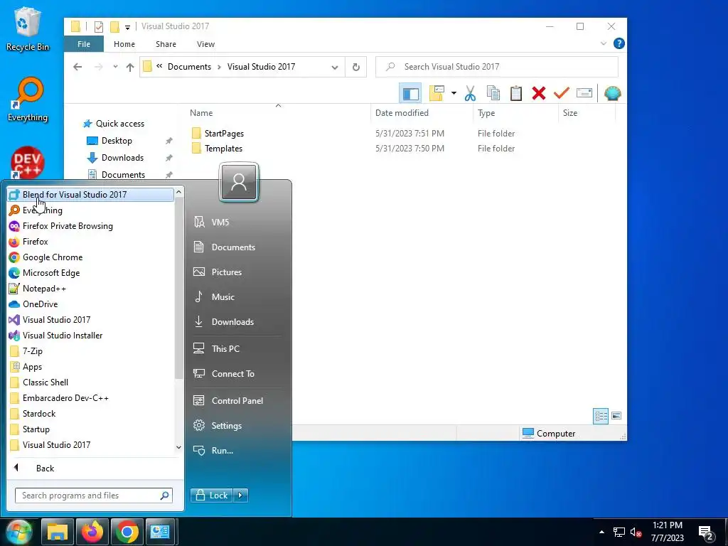Open the File ribbon tab
The width and height of the screenshot is (728, 546).
pos(84,44)
